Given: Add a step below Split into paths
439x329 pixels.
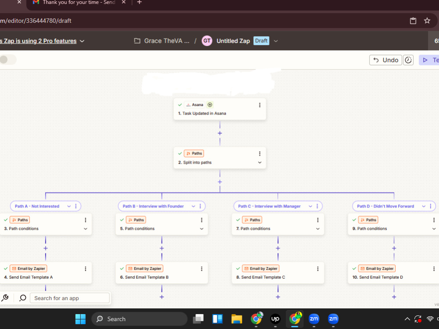Looking at the screenshot, I should [220, 182].
